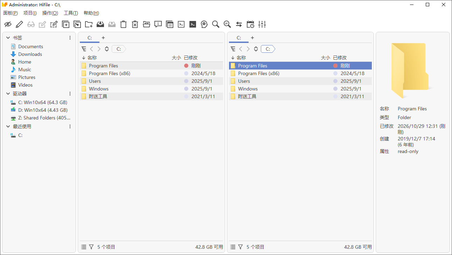Sort left panel by 名称 column header
This screenshot has width=452, height=255.
(x=92, y=58)
